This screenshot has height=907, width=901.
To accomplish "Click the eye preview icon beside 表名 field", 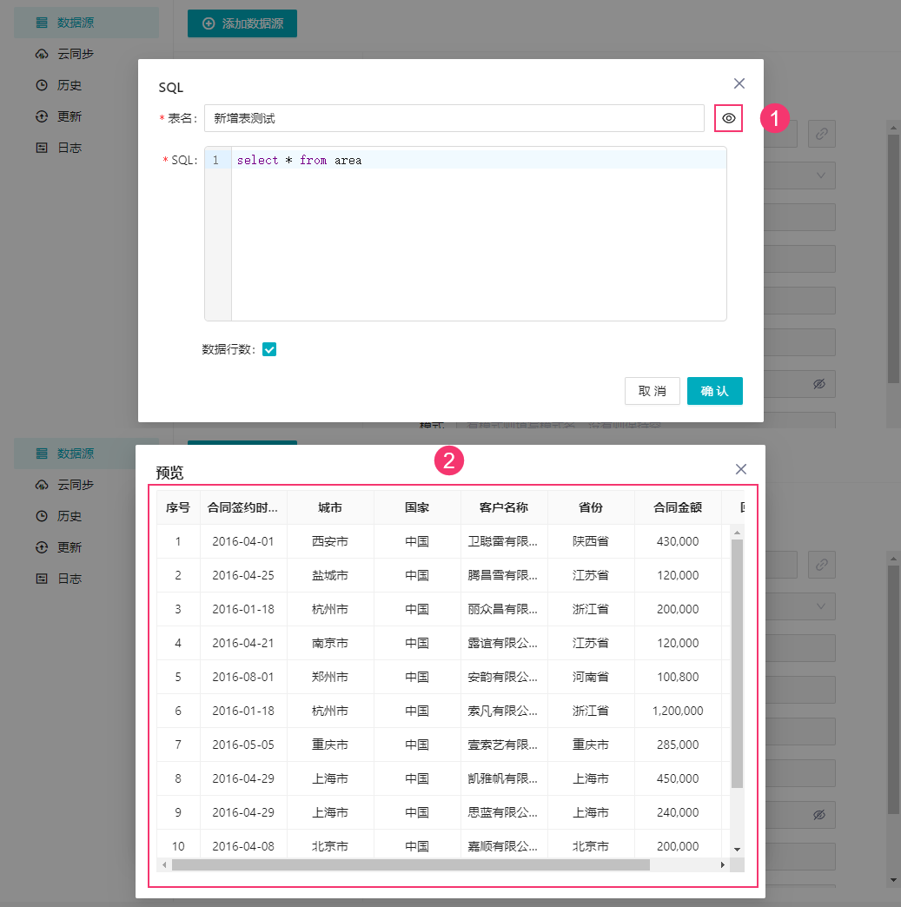I will click(728, 118).
